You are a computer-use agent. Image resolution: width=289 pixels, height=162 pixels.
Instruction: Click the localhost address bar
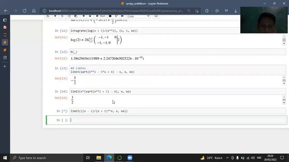pos(116,11)
